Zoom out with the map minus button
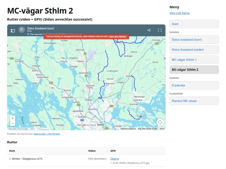Screen dimensions: 226x169 [x=13, y=123]
